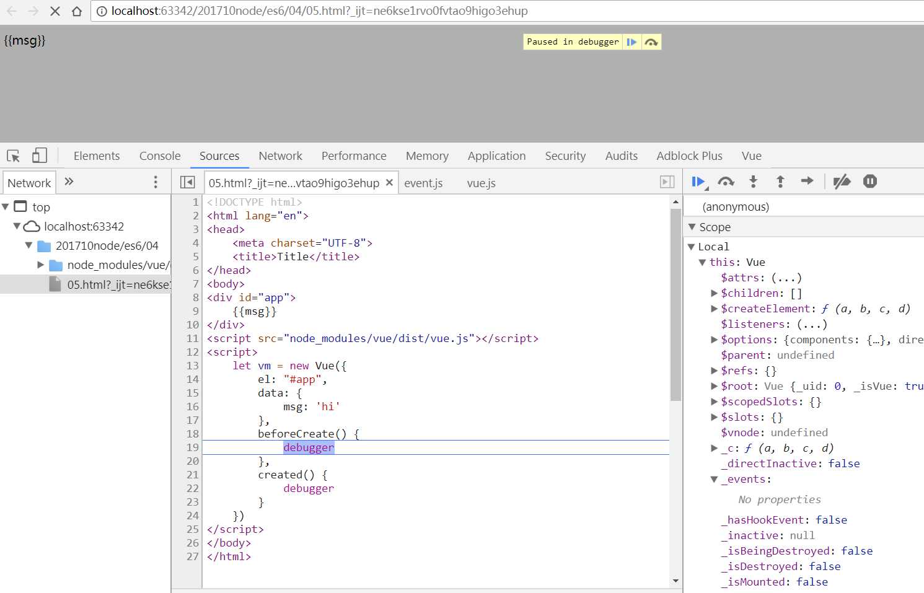The height and width of the screenshot is (593, 924).
Task: Expand the $children property
Action: pyautogui.click(x=714, y=293)
